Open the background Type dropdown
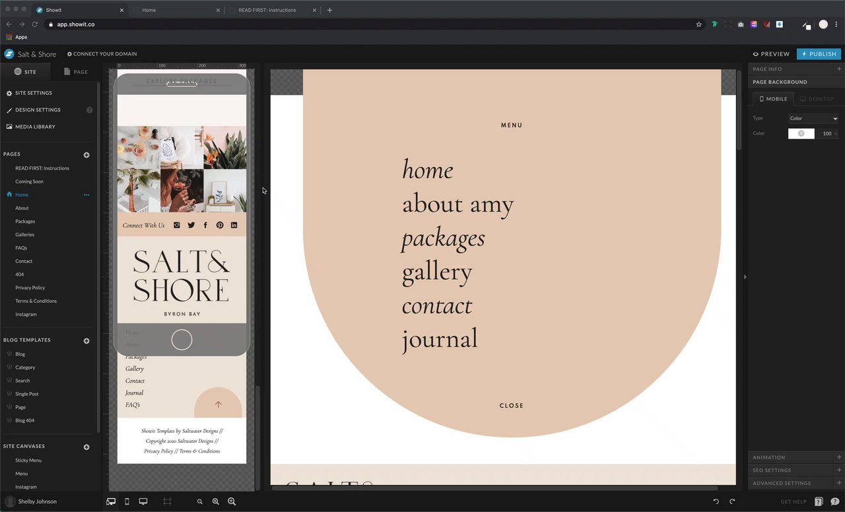Screen dimensions: 845x512 [813, 119]
